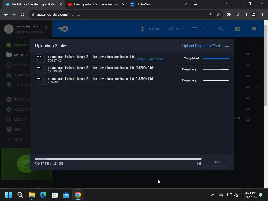Reload the page
268x201 pixels.
coord(23,15)
